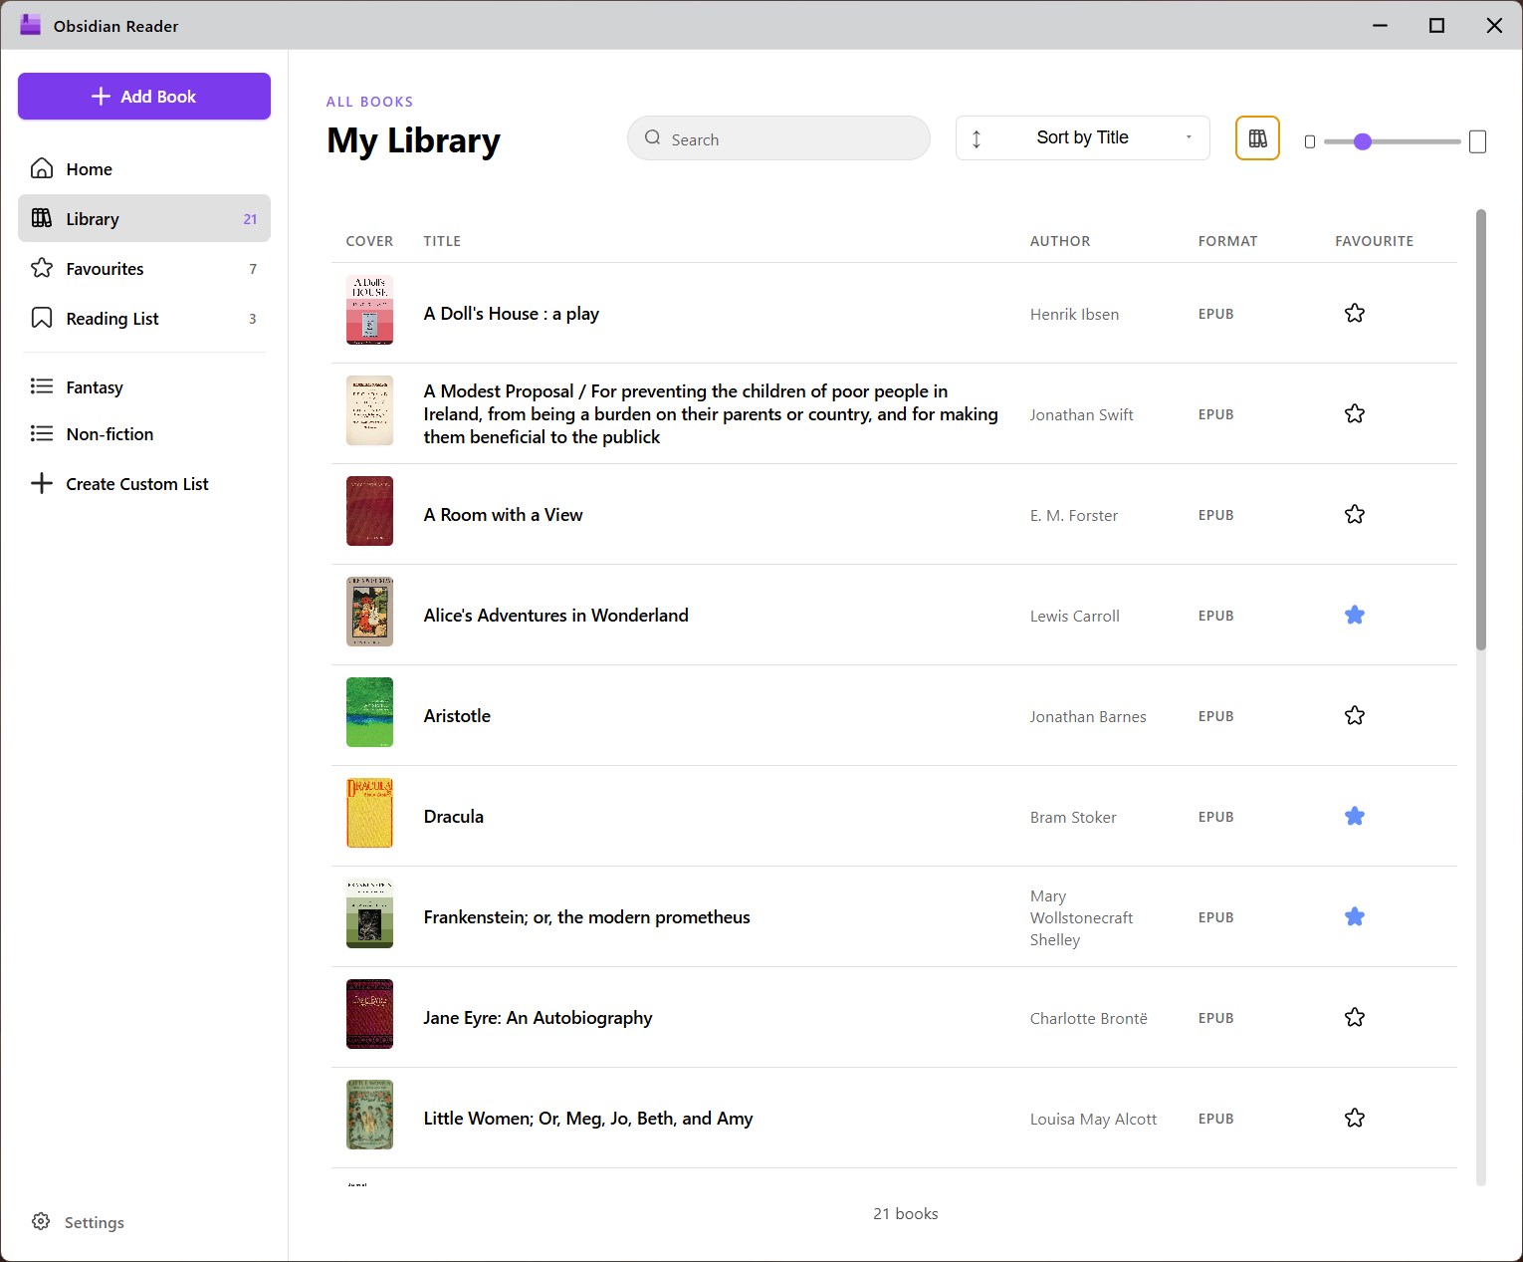Click the Favourites star icon in sidebar
The image size is (1523, 1262).
pyautogui.click(x=42, y=268)
